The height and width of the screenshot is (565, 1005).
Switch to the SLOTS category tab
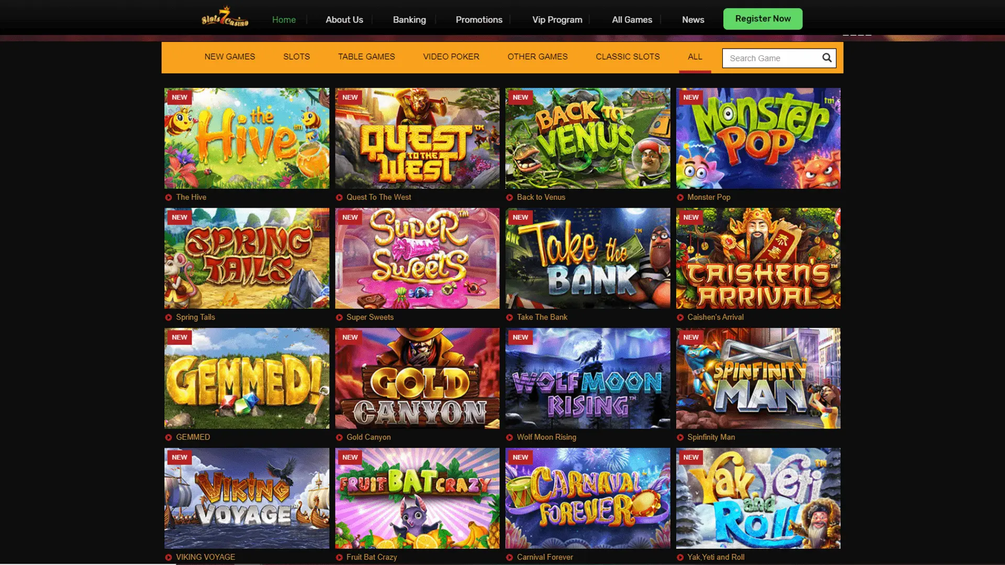(296, 56)
